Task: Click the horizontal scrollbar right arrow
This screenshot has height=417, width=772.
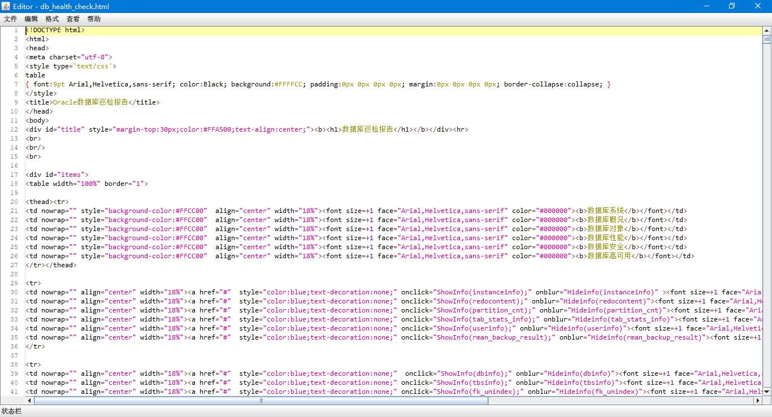Action: click(x=758, y=401)
